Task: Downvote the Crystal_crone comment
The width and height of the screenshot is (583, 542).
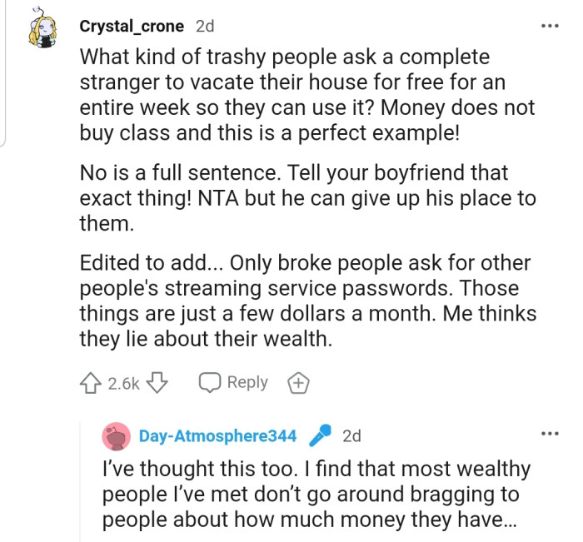Action: (x=158, y=383)
